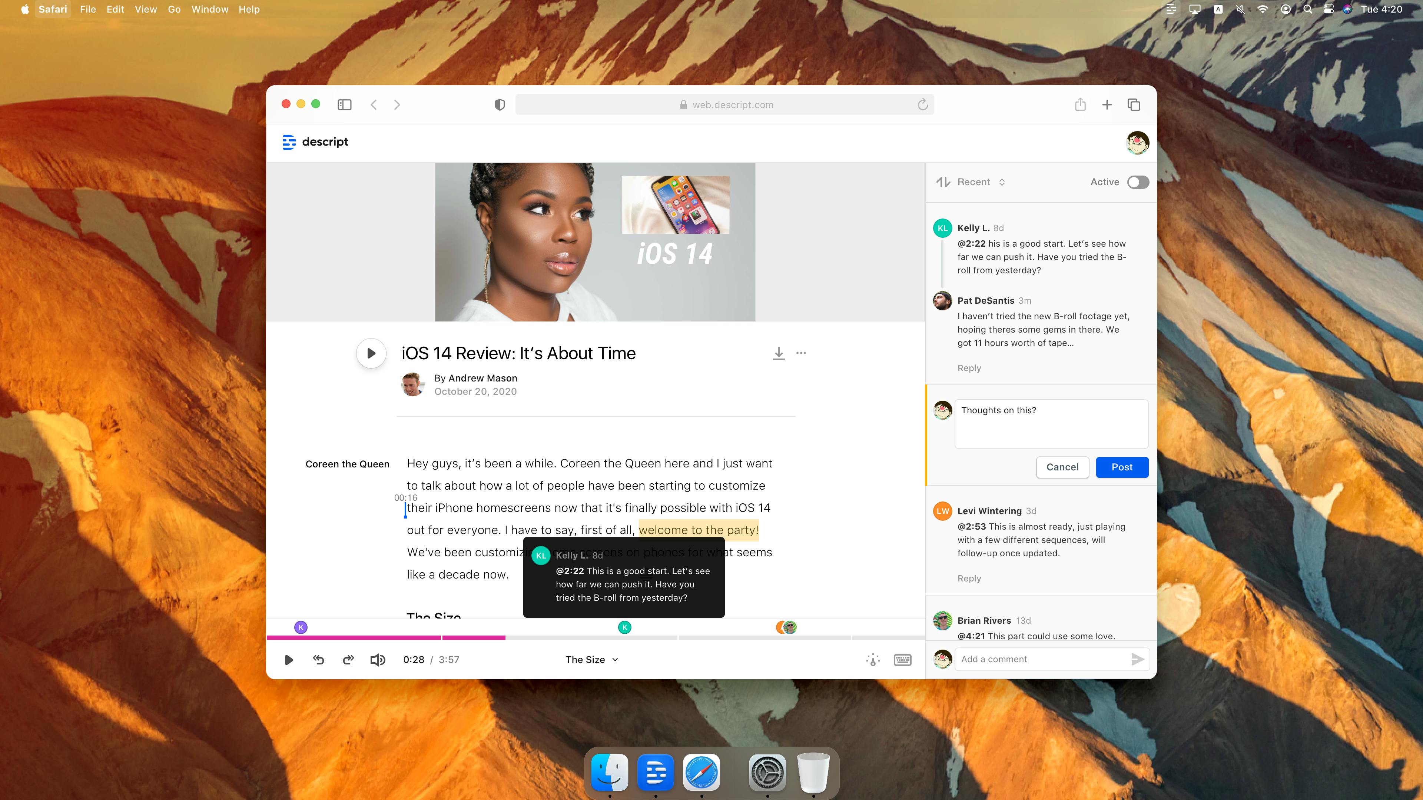Skip backward using the rewind icon
The width and height of the screenshot is (1423, 800).
(x=319, y=659)
